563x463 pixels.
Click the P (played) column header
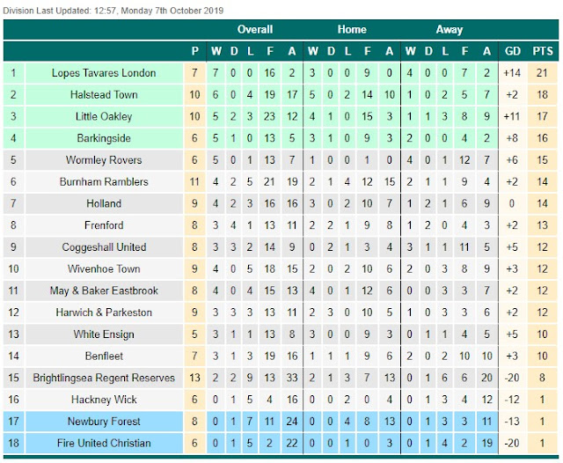click(194, 50)
